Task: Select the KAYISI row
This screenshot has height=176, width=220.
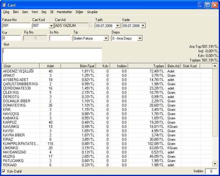Action: click(107, 131)
